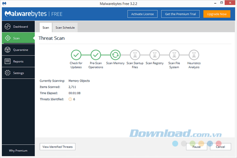The width and height of the screenshot is (237, 158).
Task: Minimize the Malwarebytes window
Action: [215, 3]
